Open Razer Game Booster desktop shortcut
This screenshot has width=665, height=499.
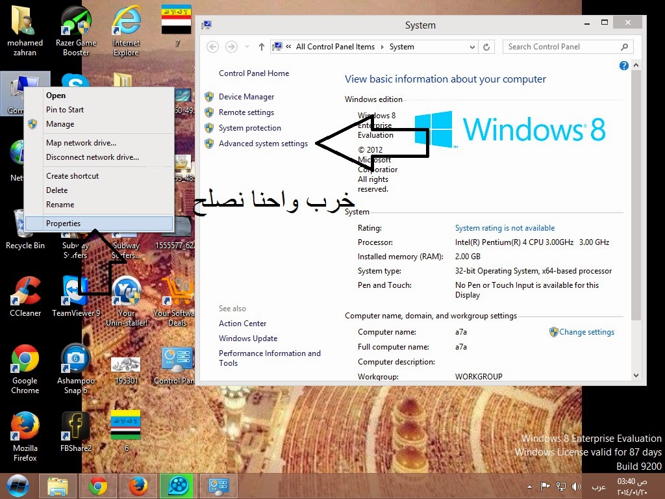click(x=76, y=30)
